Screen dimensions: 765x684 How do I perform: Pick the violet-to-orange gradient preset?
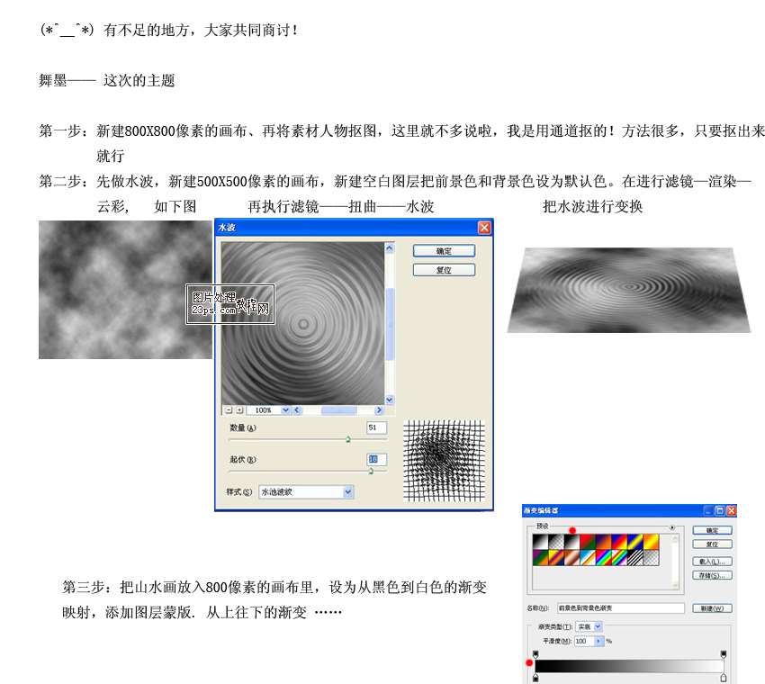(604, 542)
